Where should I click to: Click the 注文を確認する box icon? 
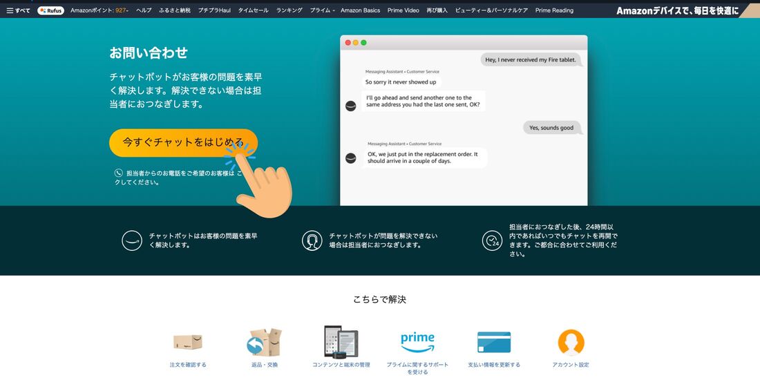click(188, 342)
